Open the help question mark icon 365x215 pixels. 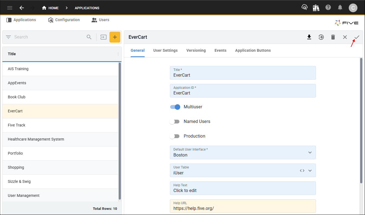pos(328,8)
